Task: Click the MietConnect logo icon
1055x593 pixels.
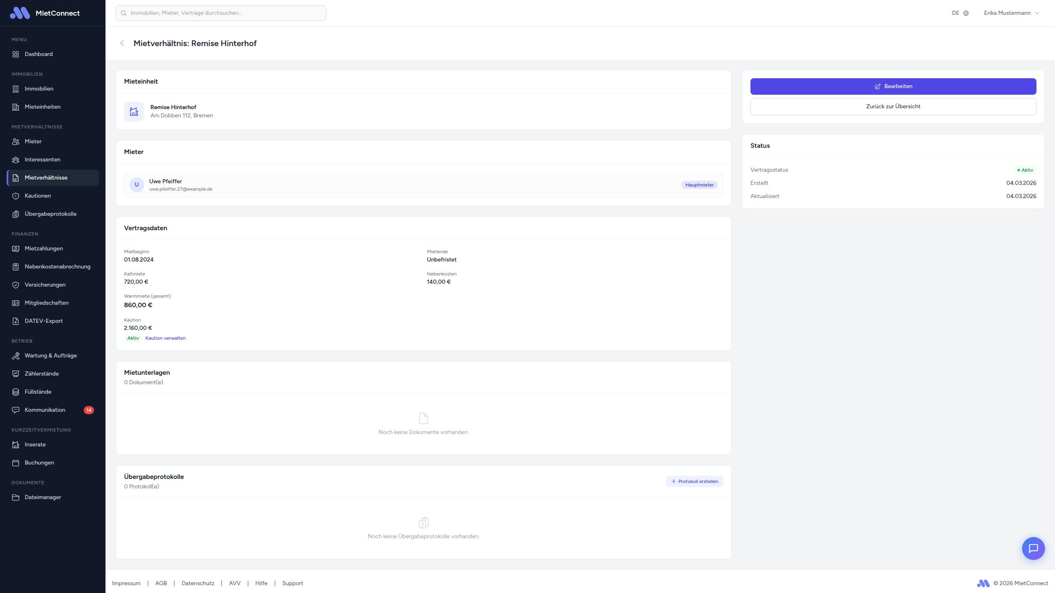Action: tap(20, 13)
